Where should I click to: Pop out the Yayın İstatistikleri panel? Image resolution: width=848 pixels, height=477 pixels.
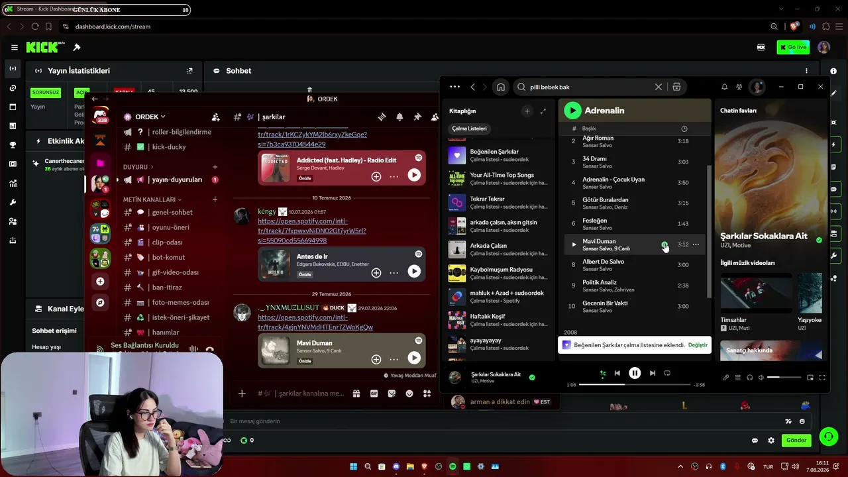[x=189, y=71]
